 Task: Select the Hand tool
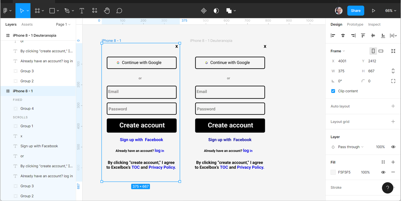[107, 11]
